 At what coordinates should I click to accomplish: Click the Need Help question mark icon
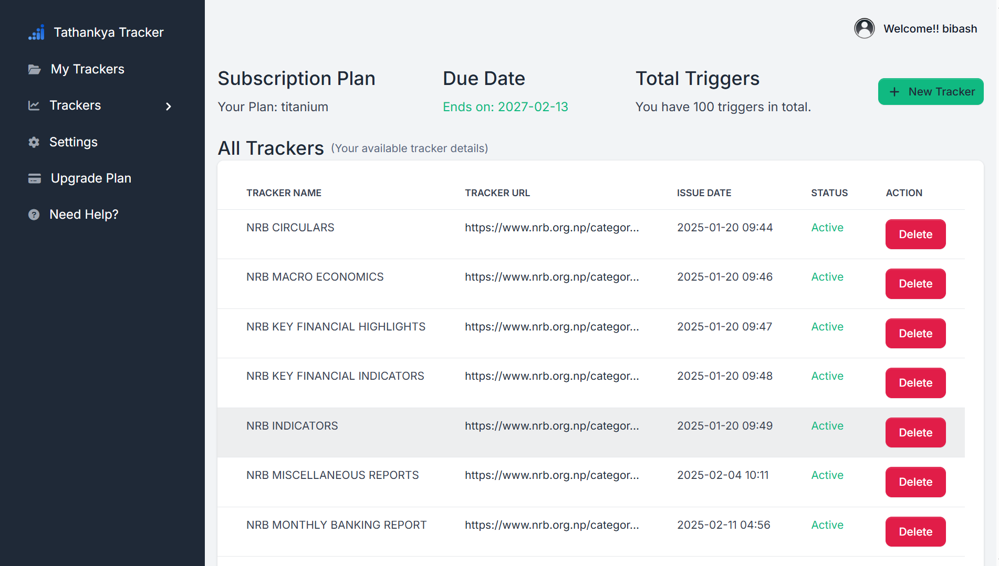pos(34,214)
